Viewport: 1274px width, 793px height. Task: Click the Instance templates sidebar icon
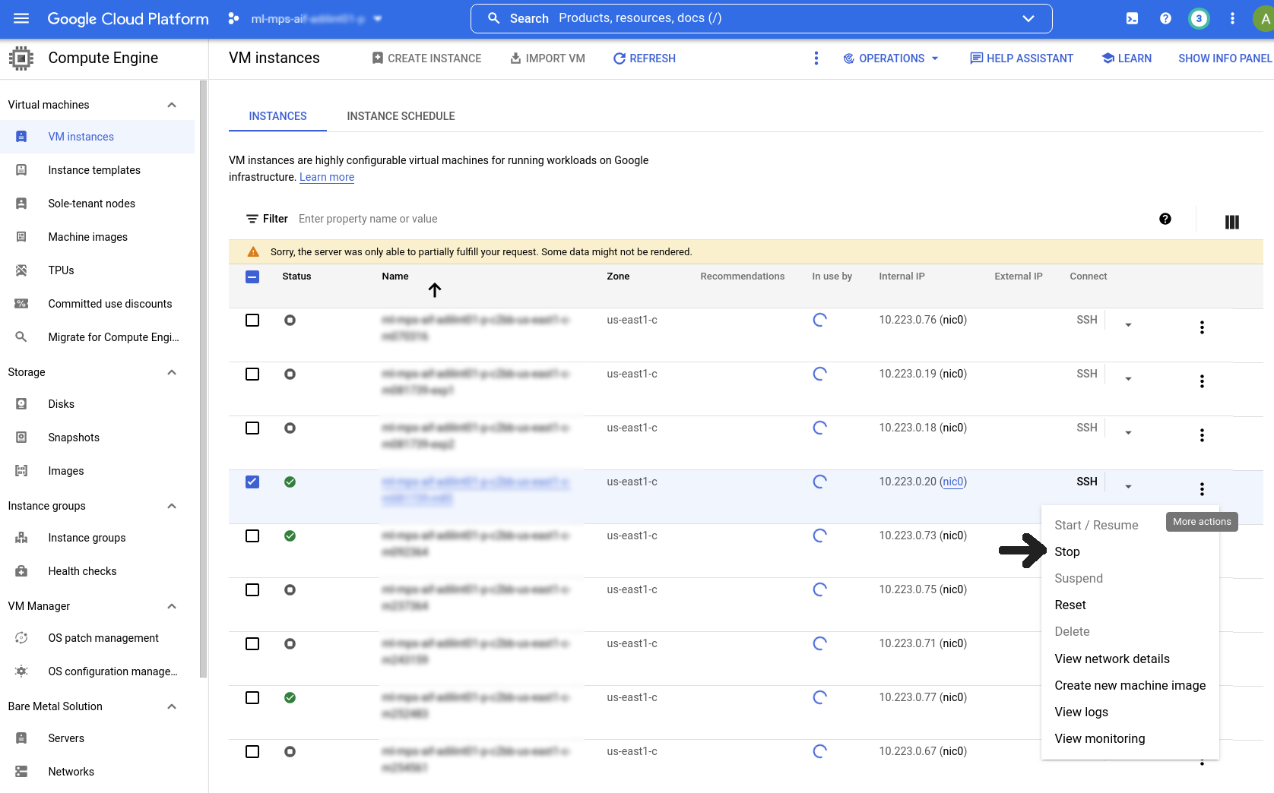click(21, 170)
